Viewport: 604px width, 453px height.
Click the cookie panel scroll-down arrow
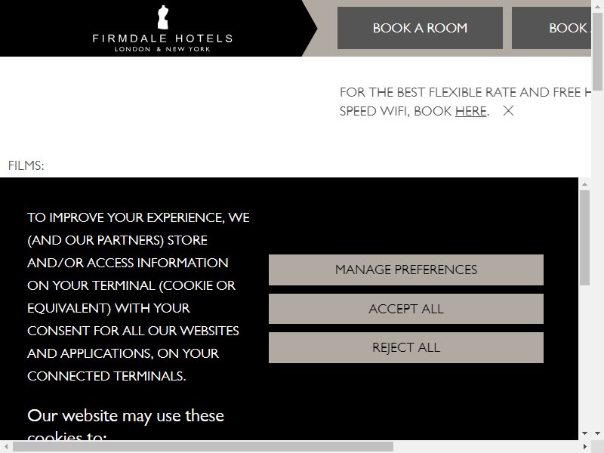tap(584, 433)
